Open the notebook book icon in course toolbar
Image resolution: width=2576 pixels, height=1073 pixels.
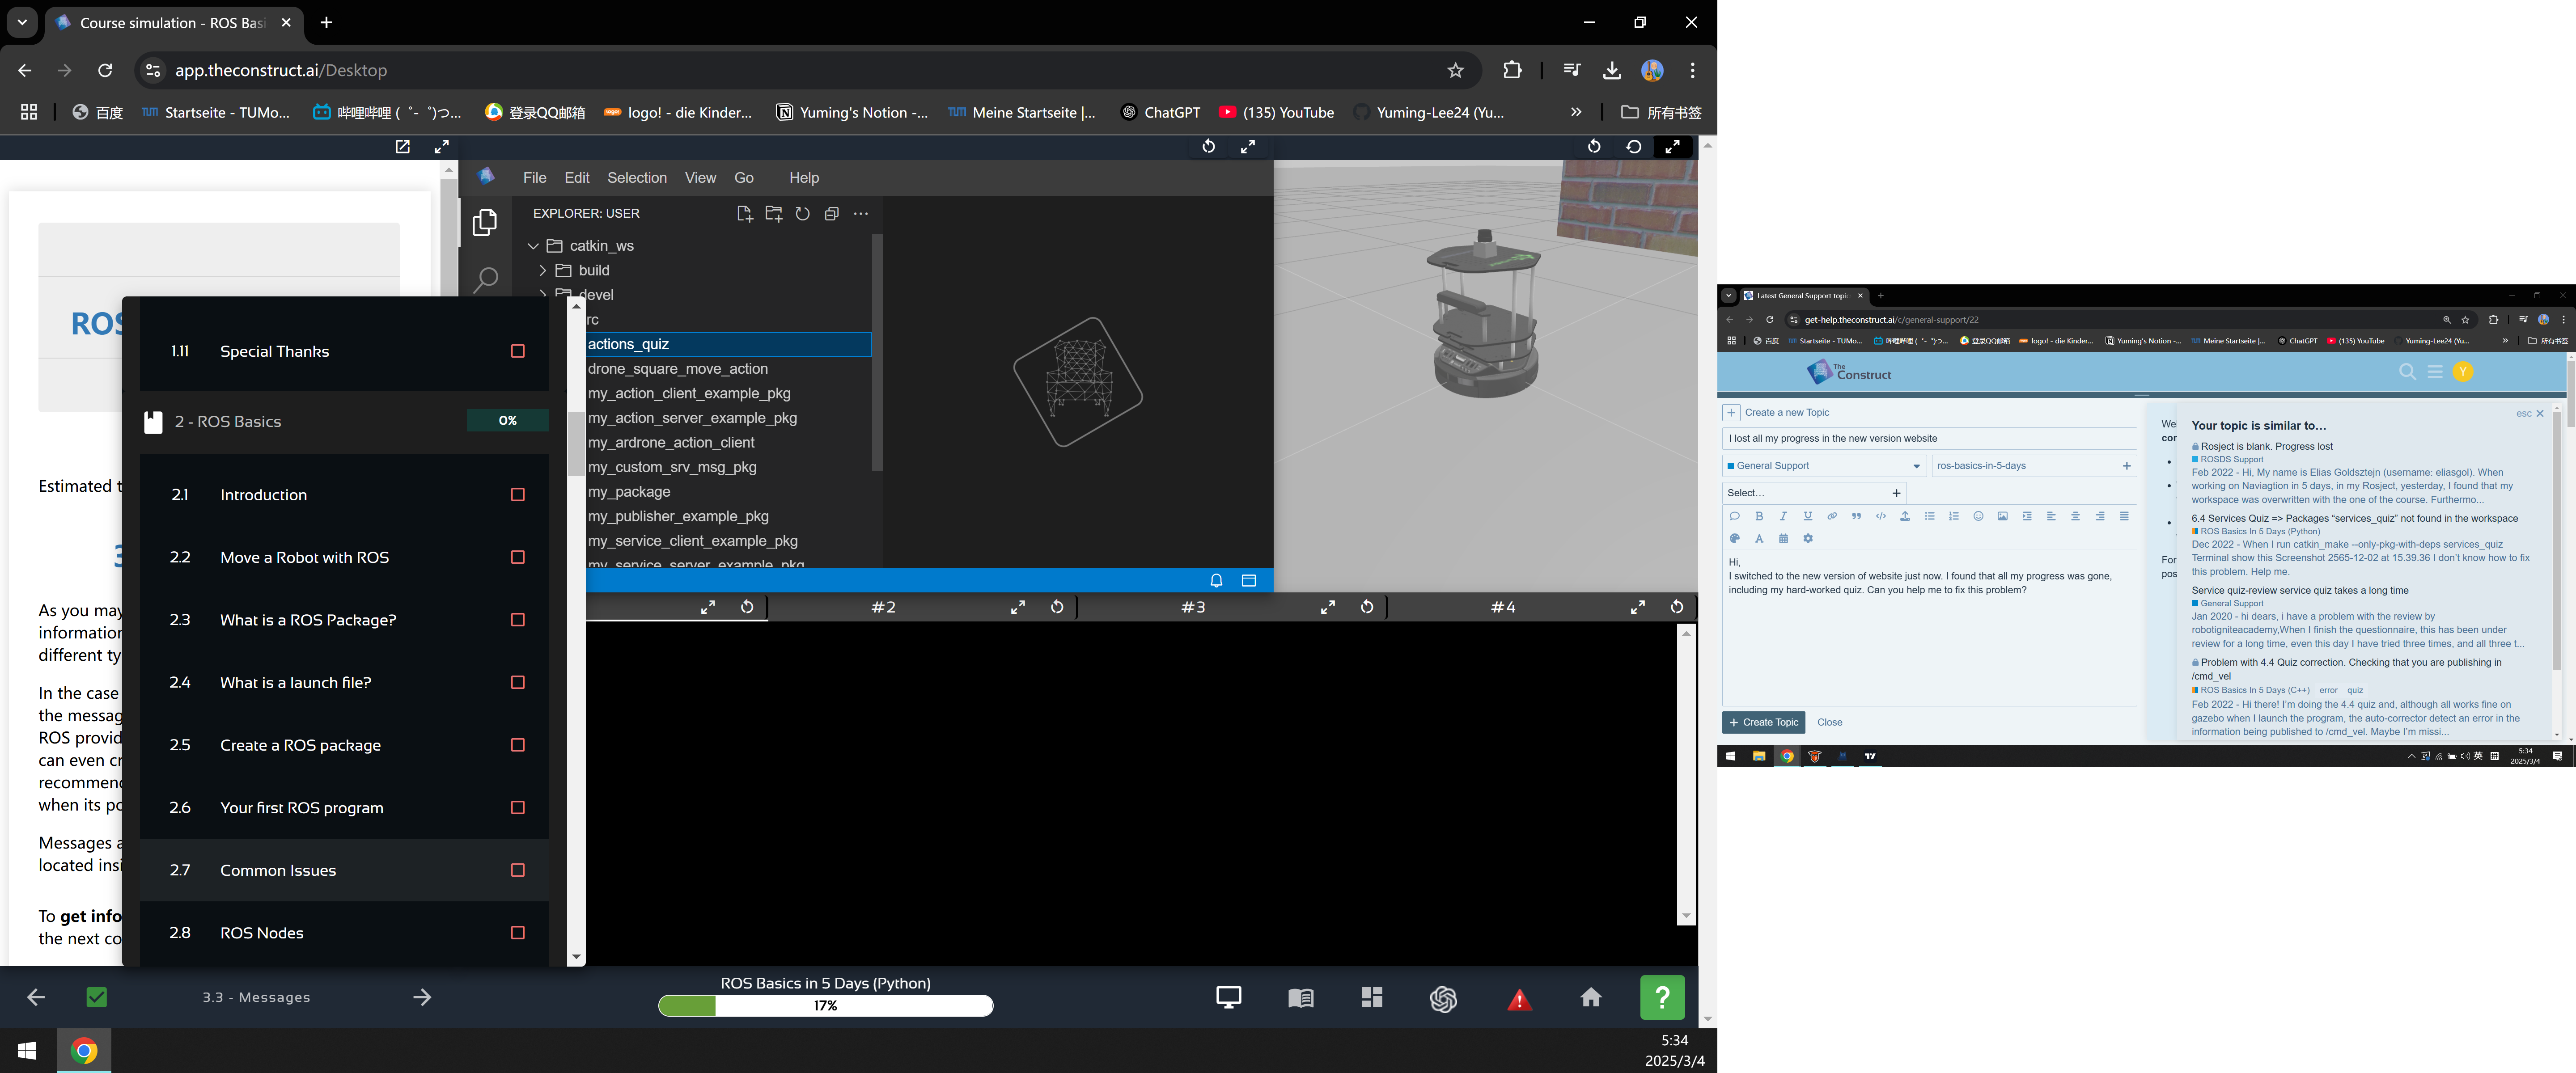[1300, 997]
